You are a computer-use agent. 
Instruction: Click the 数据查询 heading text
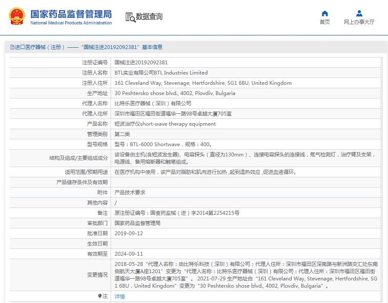pyautogui.click(x=149, y=17)
